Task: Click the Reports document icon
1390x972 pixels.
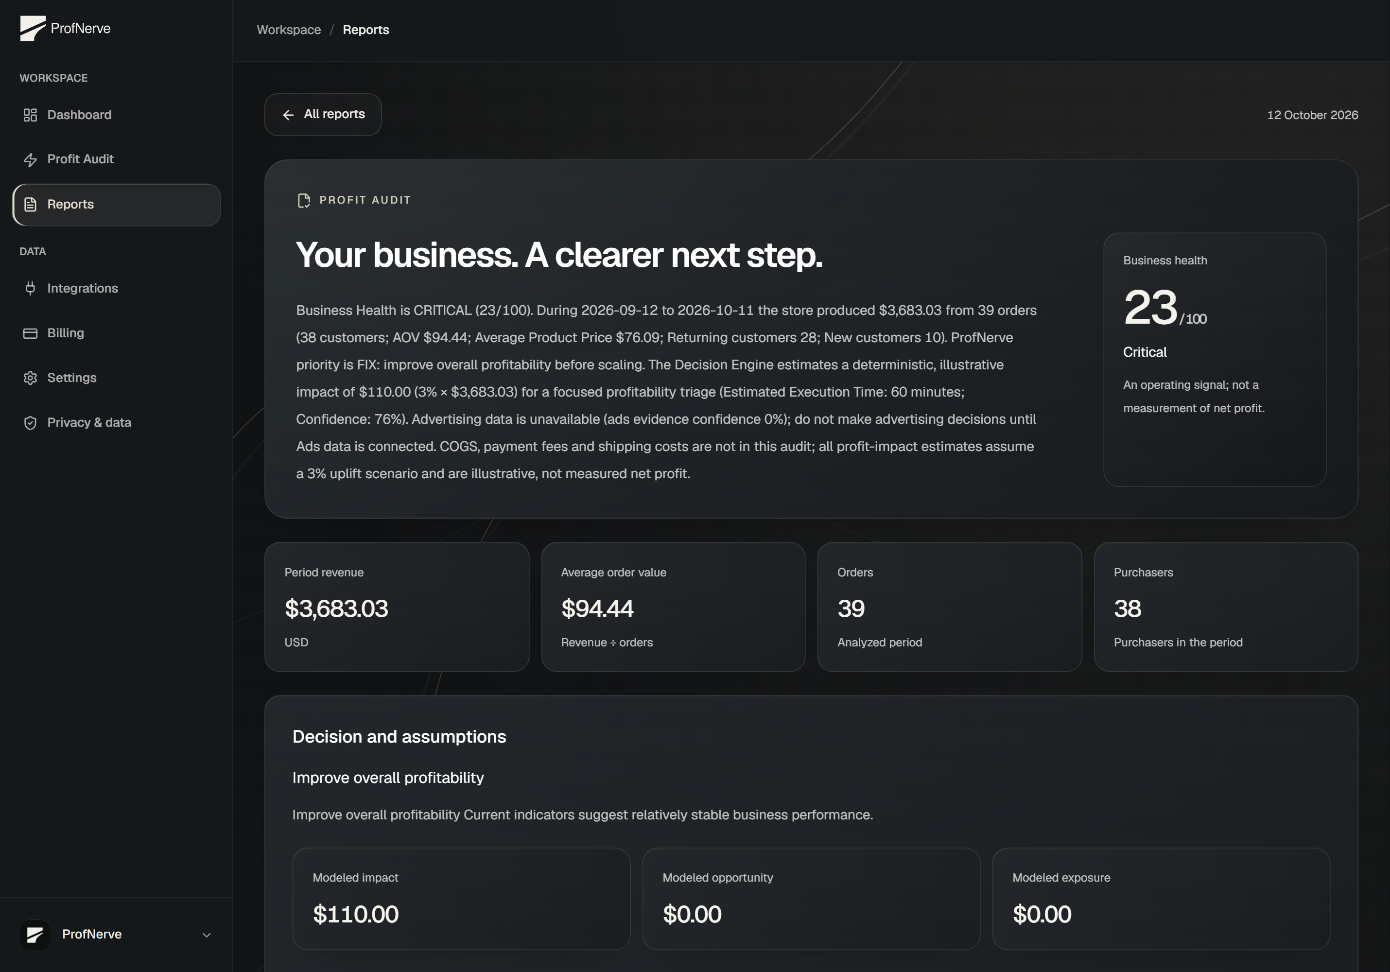Action: click(x=30, y=205)
